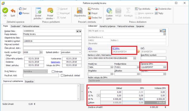The width and height of the screenshot is (189, 111).
Task: Switch to the Popis tab
Action: 5,26
